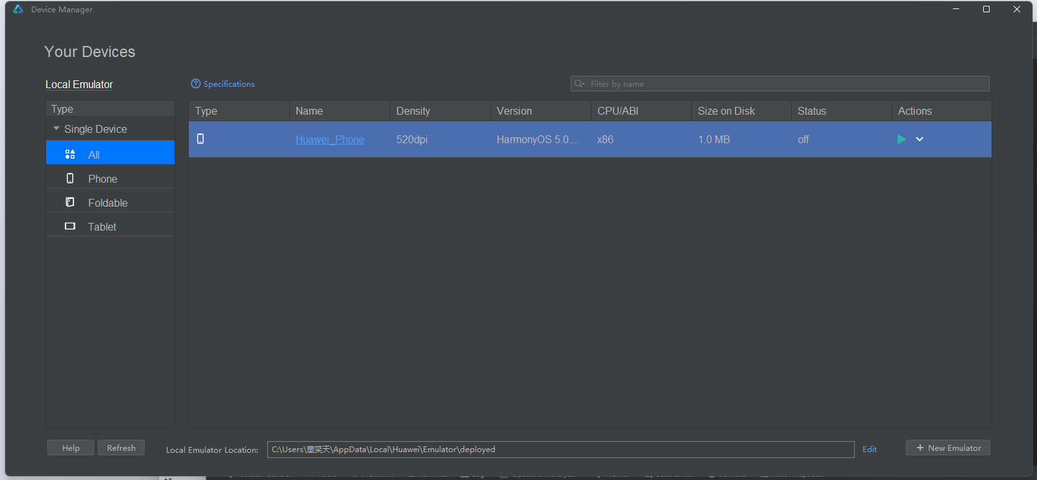1037x480 pixels.
Task: Select the All device filter
Action: tap(110, 153)
